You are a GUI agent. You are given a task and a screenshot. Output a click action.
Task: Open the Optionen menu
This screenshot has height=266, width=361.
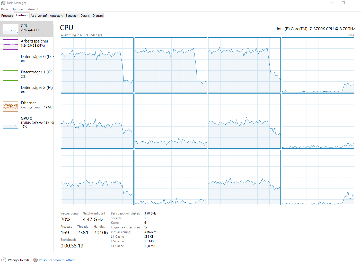[x=18, y=9]
